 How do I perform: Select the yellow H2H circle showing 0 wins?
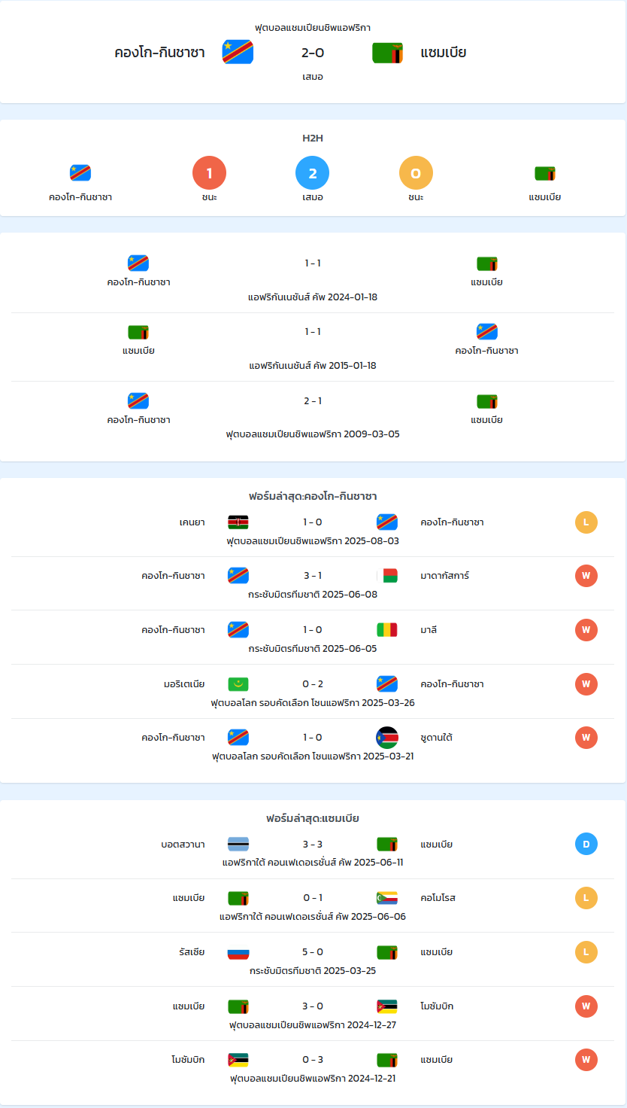[416, 173]
